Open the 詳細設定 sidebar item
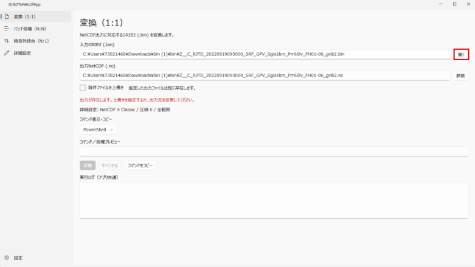The height and width of the screenshot is (267, 475). coord(36,53)
